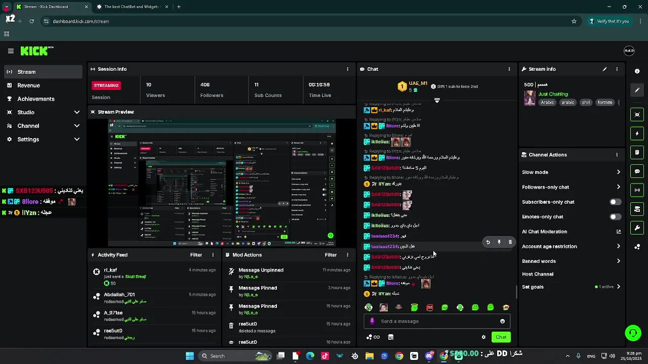
Task: Toggle Subscribers-only chat switch
Action: [x=615, y=202]
